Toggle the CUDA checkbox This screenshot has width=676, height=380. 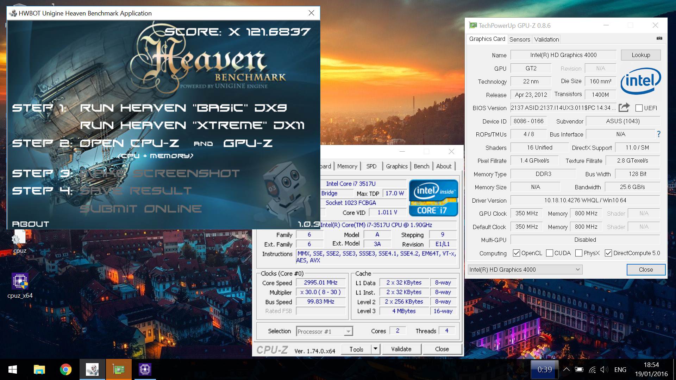(x=549, y=253)
